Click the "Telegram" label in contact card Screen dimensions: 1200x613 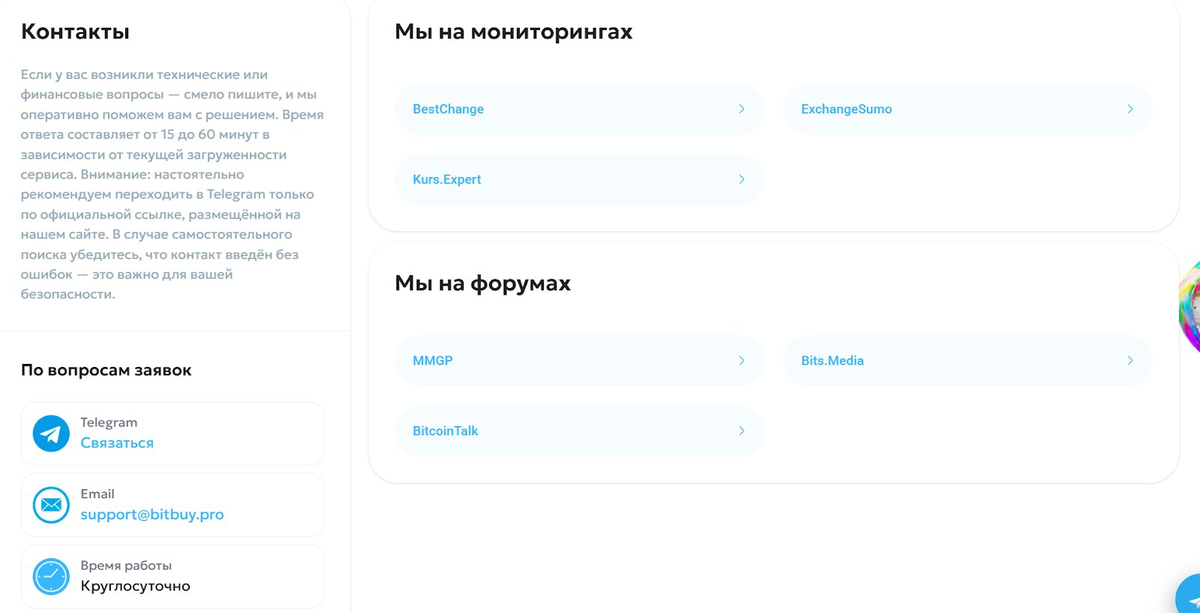click(x=109, y=422)
